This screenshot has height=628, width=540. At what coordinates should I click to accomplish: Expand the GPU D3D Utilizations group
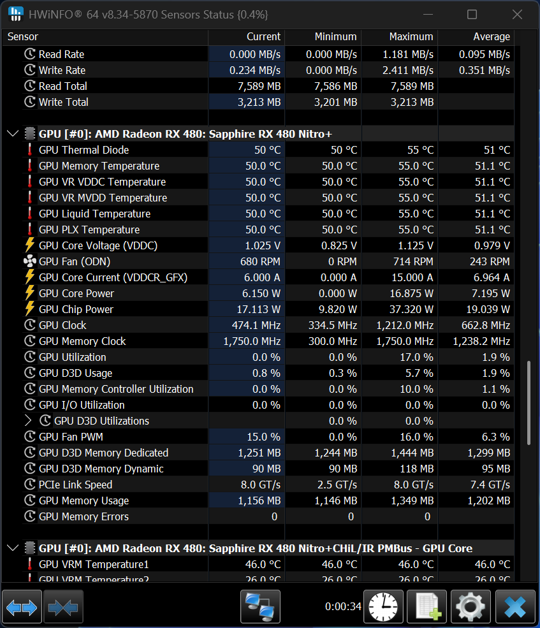(x=28, y=421)
